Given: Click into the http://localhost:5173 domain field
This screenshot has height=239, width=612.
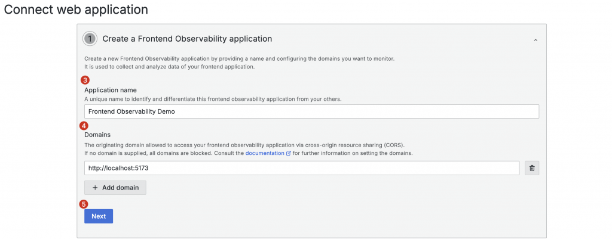Looking at the screenshot, I should tap(302, 169).
